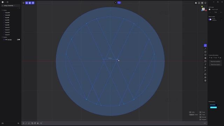Select the last box-shaped tool in right toolbar
Image resolution: width=224 pixels, height=126 pixels.
coord(205,80)
